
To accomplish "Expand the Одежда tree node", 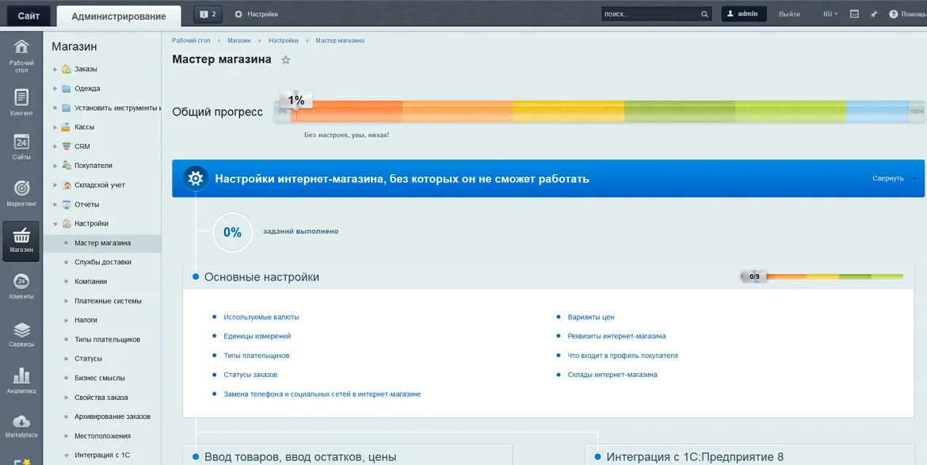I will [x=55, y=89].
